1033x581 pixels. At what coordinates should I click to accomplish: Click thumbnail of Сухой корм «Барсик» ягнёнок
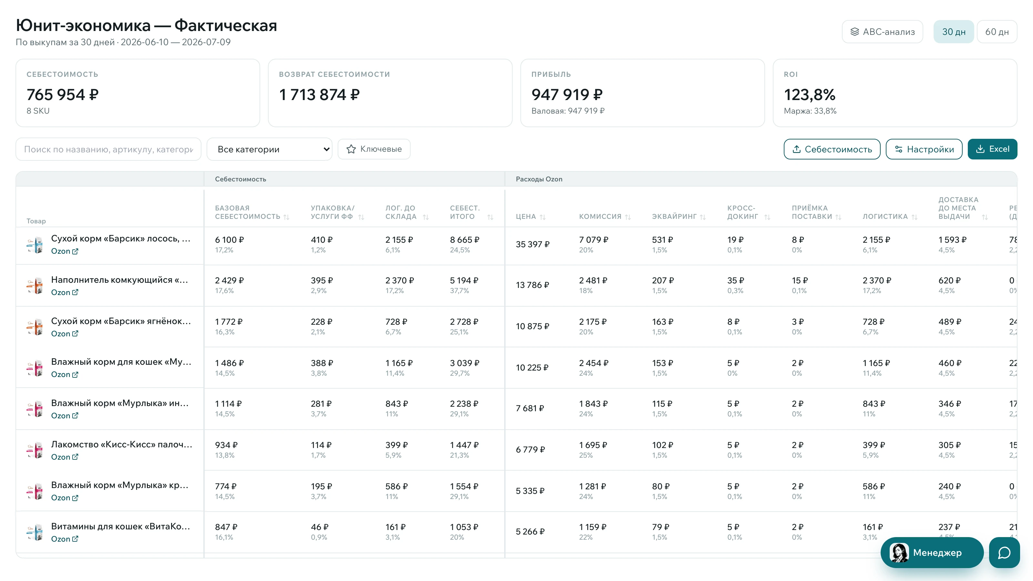(35, 327)
